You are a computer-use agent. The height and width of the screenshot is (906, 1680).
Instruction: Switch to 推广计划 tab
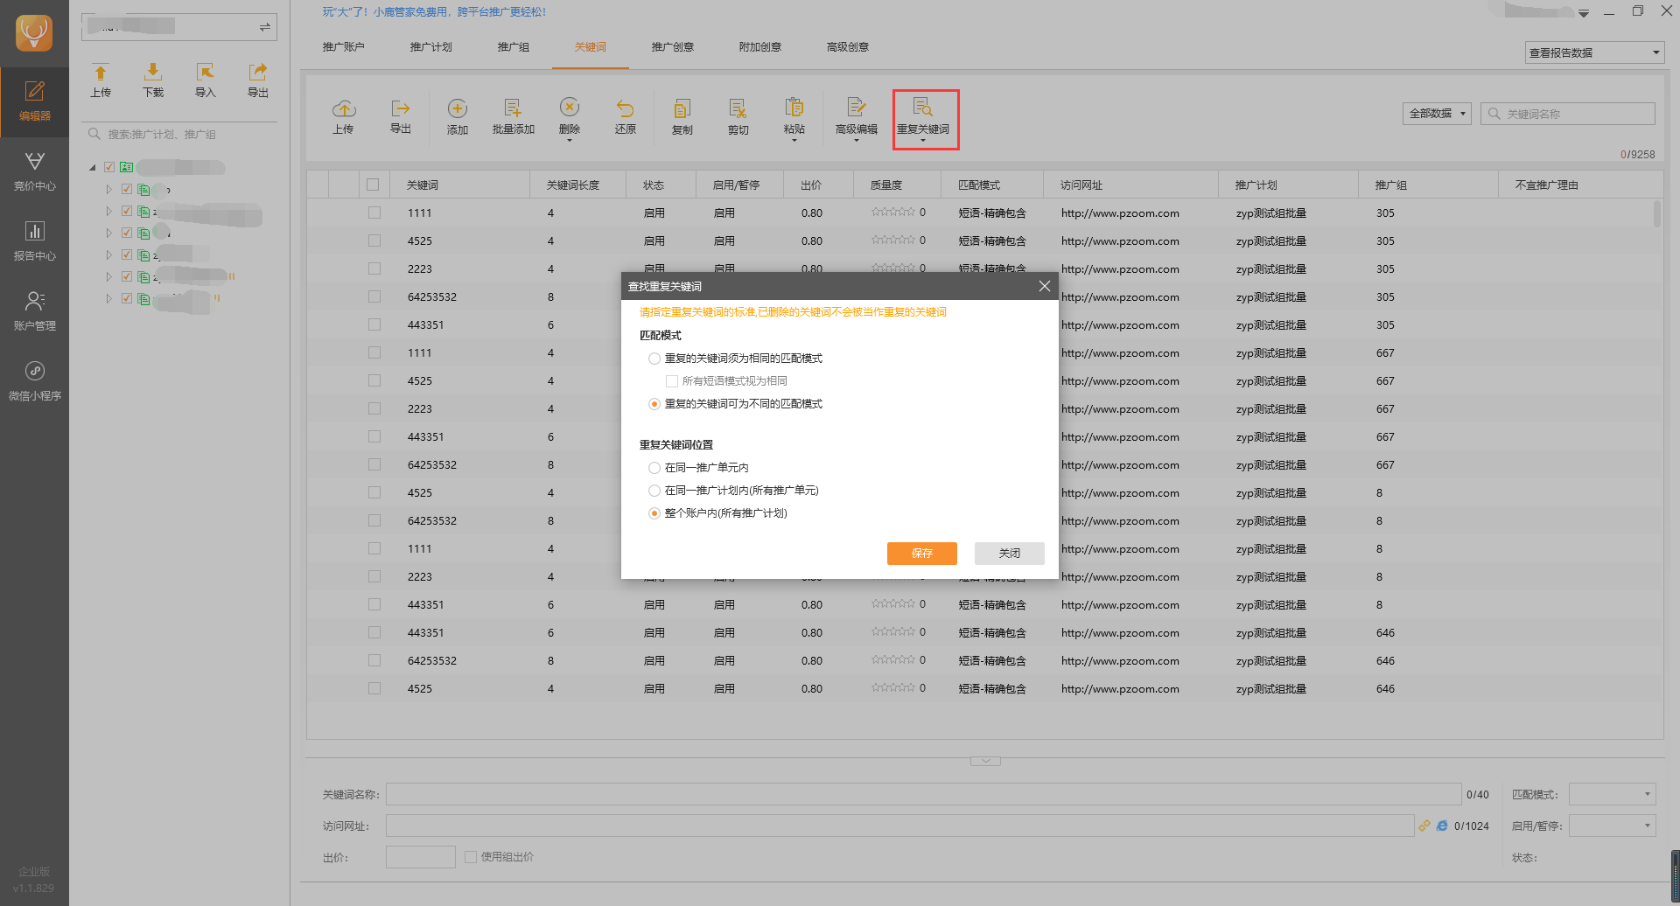point(430,47)
